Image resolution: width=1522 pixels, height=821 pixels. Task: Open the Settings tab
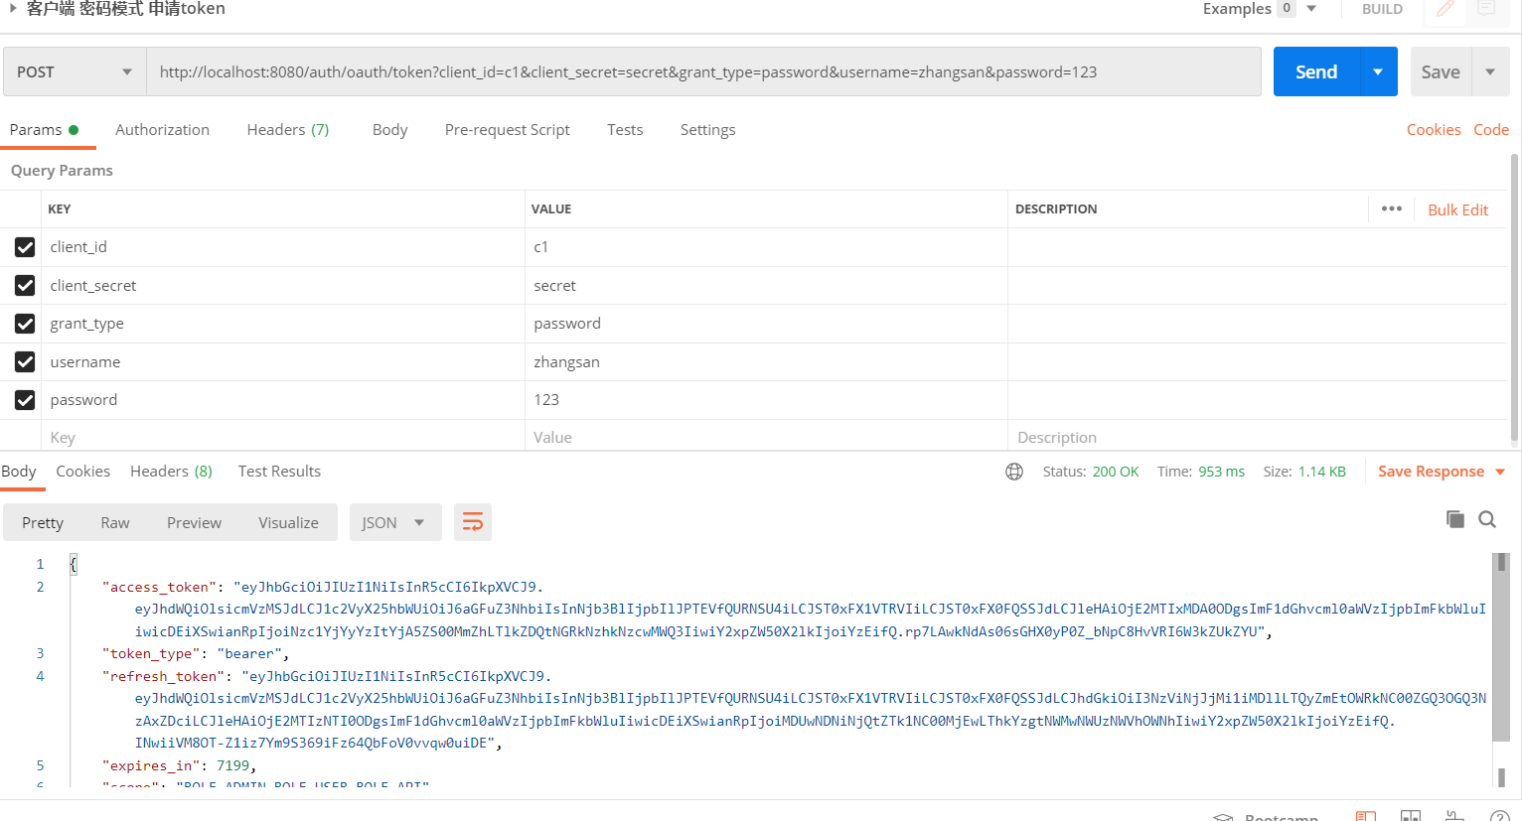(707, 130)
